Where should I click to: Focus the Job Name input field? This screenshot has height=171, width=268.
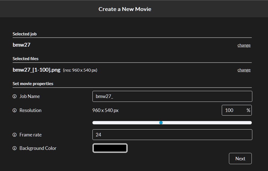point(172,96)
